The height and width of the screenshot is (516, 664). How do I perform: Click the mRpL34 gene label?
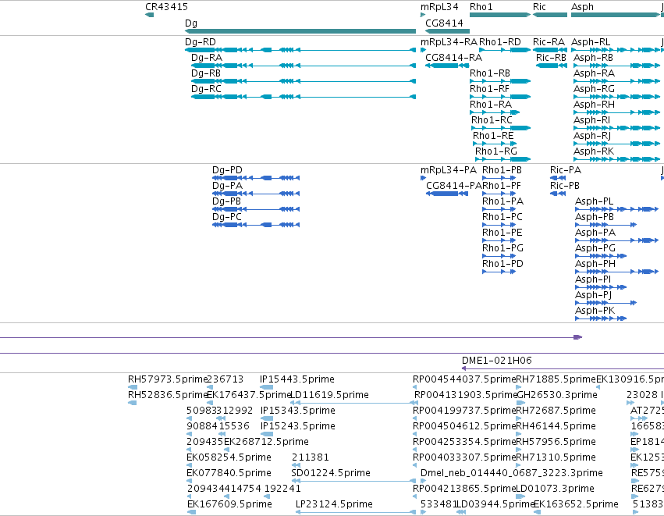[x=439, y=7]
